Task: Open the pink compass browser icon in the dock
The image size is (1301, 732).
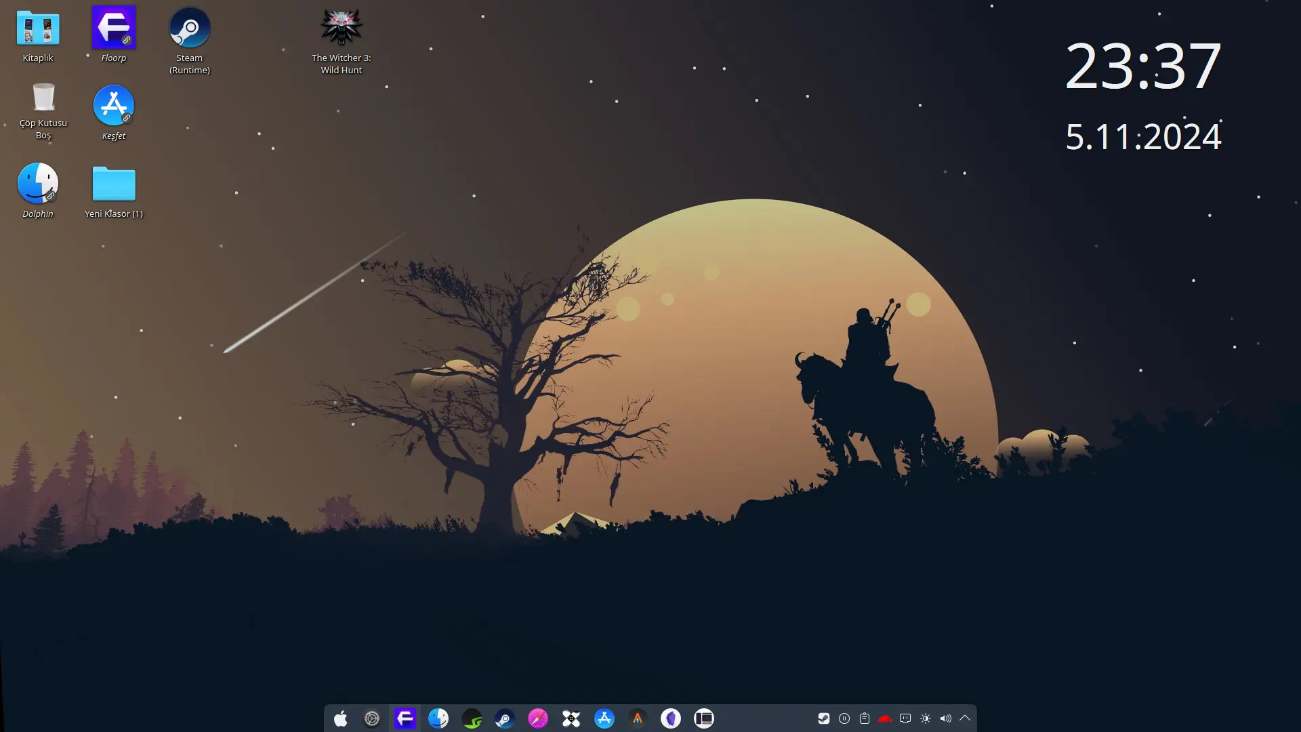Action: tap(538, 718)
